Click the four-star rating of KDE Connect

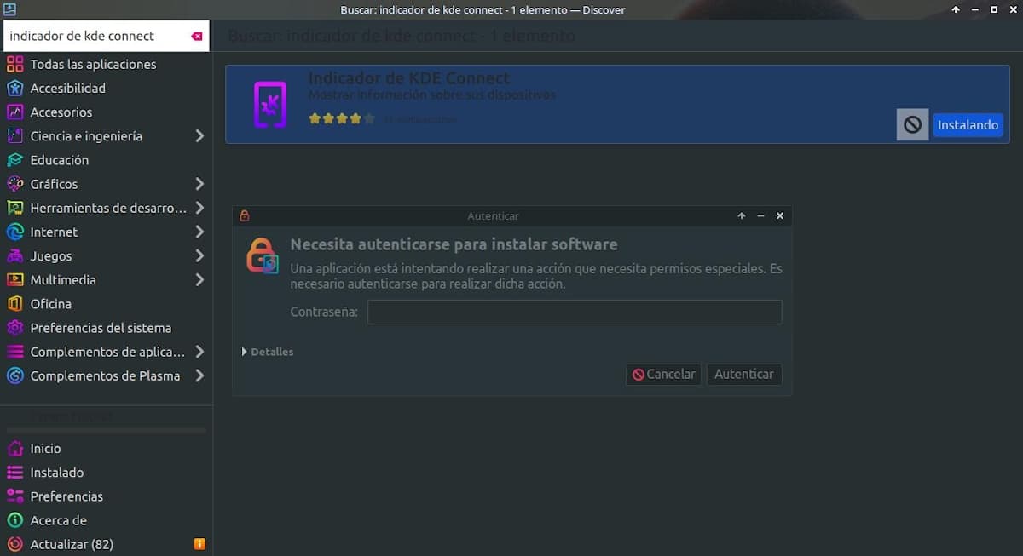click(341, 119)
